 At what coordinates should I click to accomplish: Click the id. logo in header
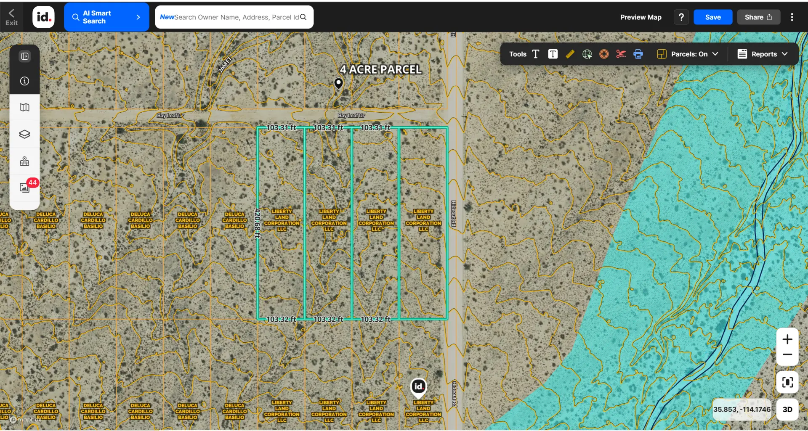(44, 17)
